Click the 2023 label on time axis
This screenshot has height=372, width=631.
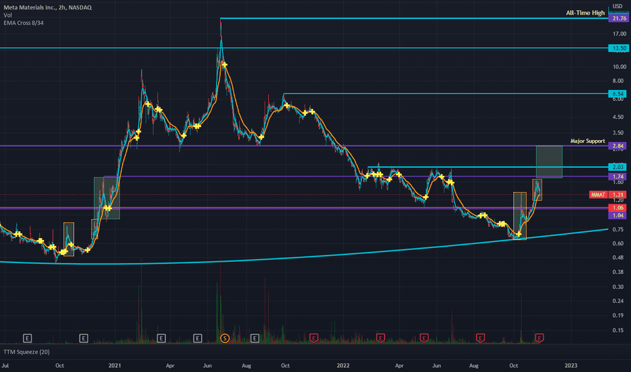[571, 365]
